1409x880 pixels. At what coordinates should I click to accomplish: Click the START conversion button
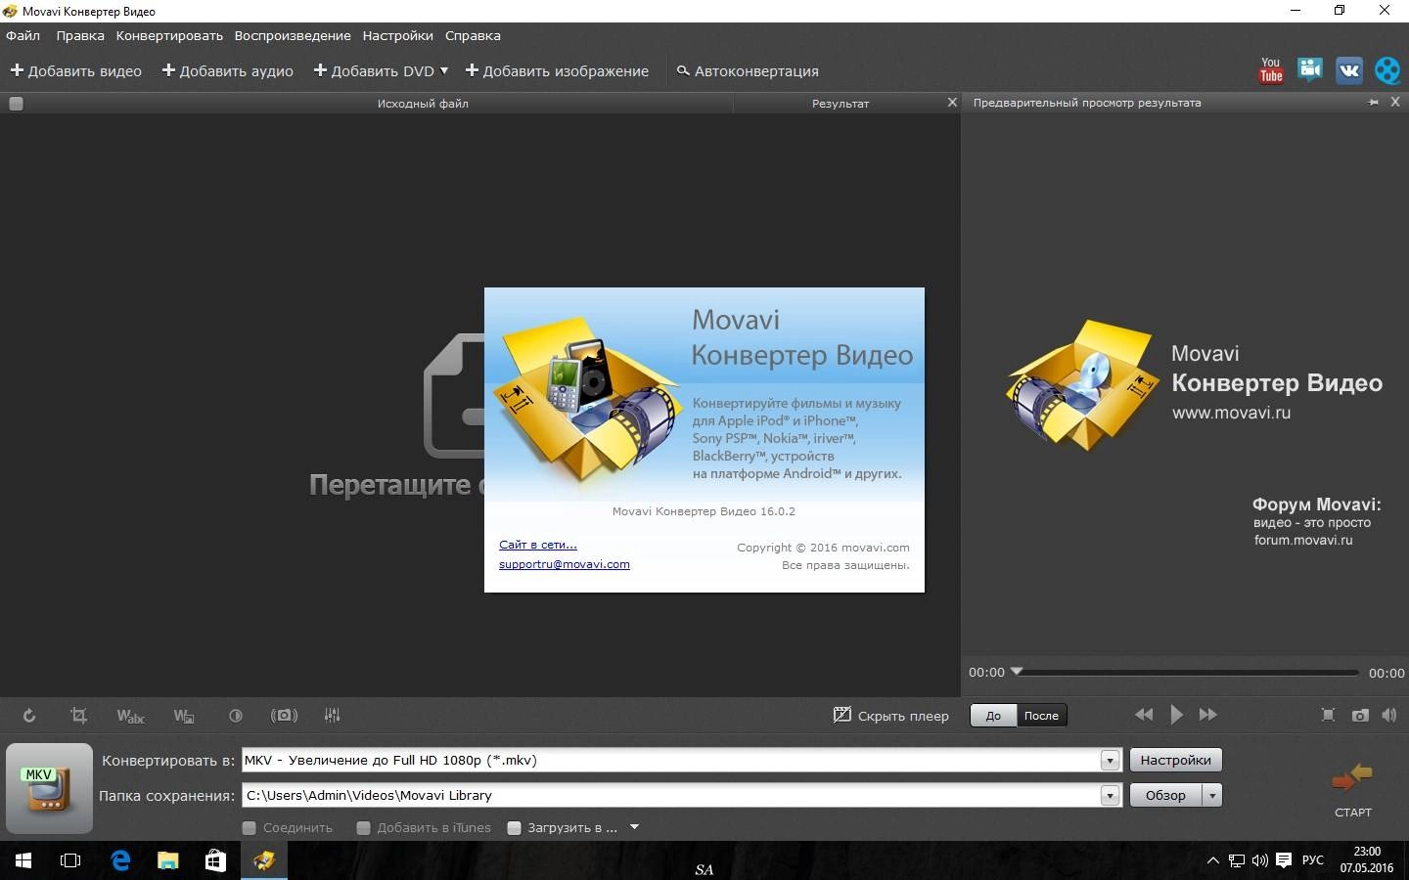[x=1352, y=789]
